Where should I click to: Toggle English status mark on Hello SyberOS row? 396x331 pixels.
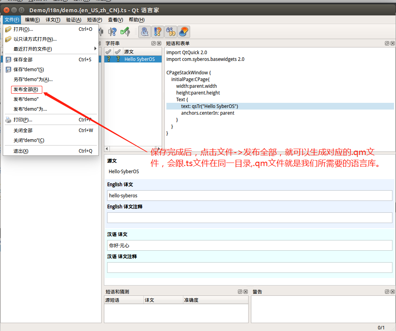click(x=108, y=59)
